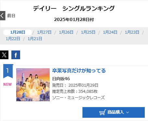Select the 1月23日 date link
148x121 pixels.
pyautogui.click(x=132, y=32)
